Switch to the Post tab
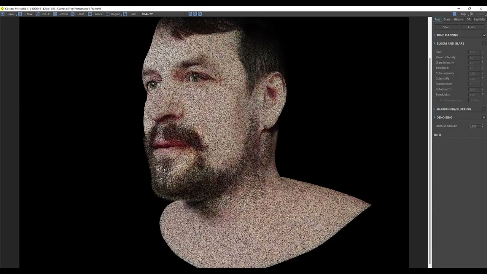The width and height of the screenshot is (487, 274). tap(437, 19)
